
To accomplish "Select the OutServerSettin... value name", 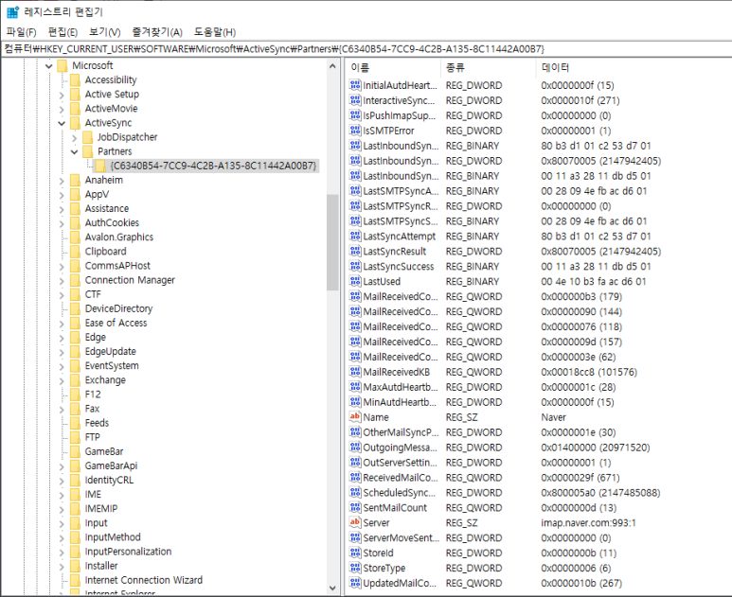I will (400, 463).
